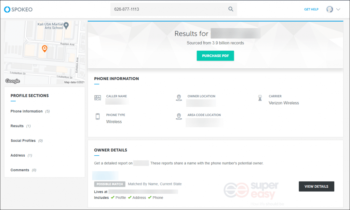The width and height of the screenshot is (350, 210).
Task: Click the VIEW DETAILS button
Action: pos(316,186)
